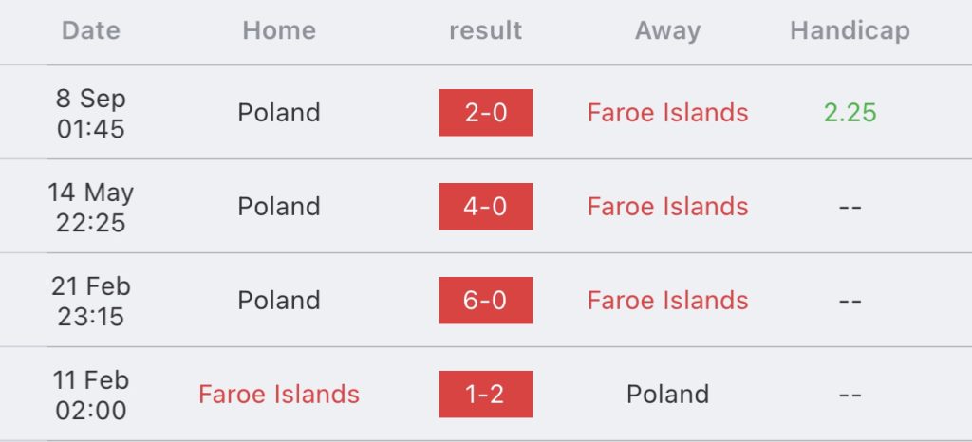Open Faroe Islands in the 14 May row

tap(667, 206)
